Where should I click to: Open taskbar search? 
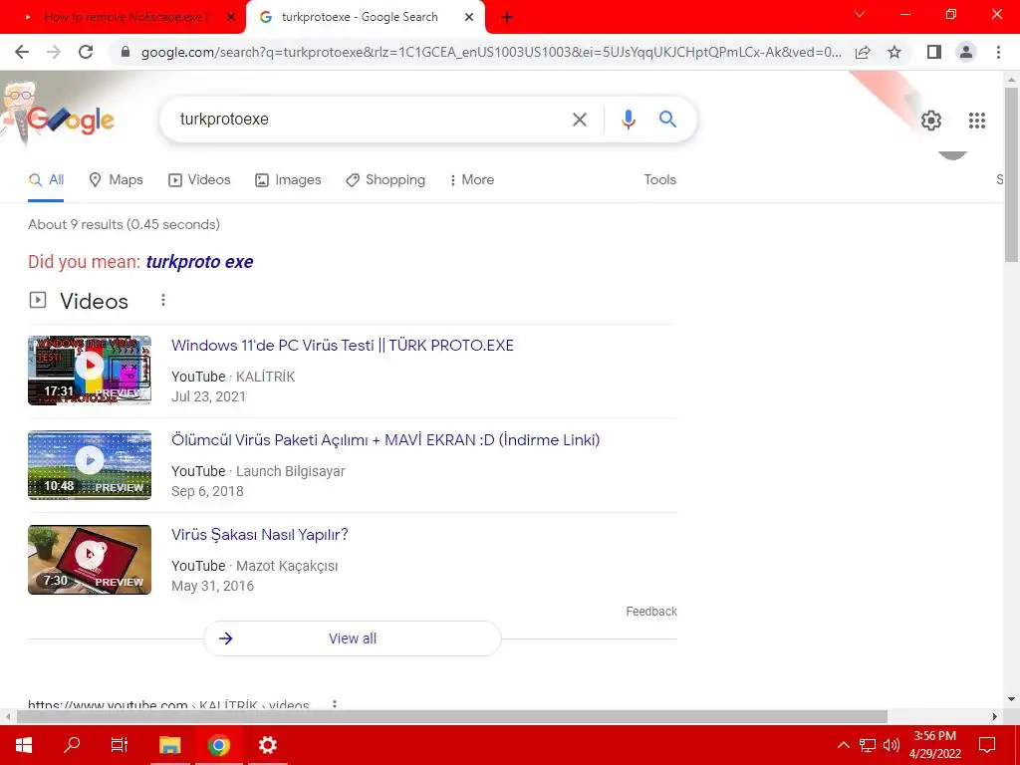pyautogui.click(x=72, y=745)
